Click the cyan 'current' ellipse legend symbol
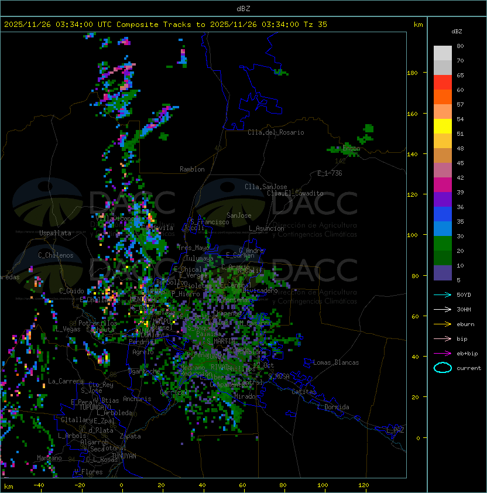The width and height of the screenshot is (487, 493). pos(443,368)
